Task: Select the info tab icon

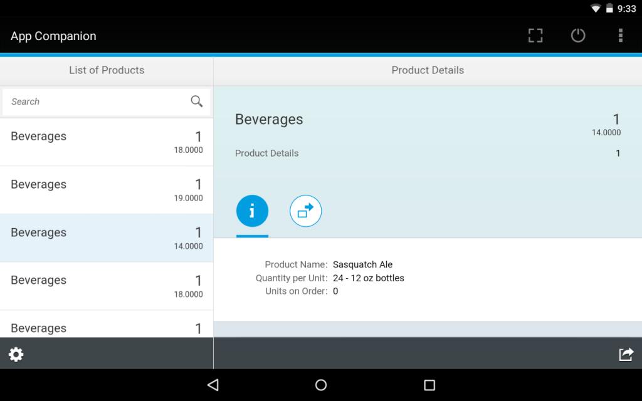Action: coord(252,211)
